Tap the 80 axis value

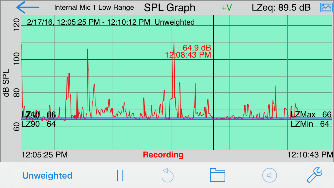[17, 93]
